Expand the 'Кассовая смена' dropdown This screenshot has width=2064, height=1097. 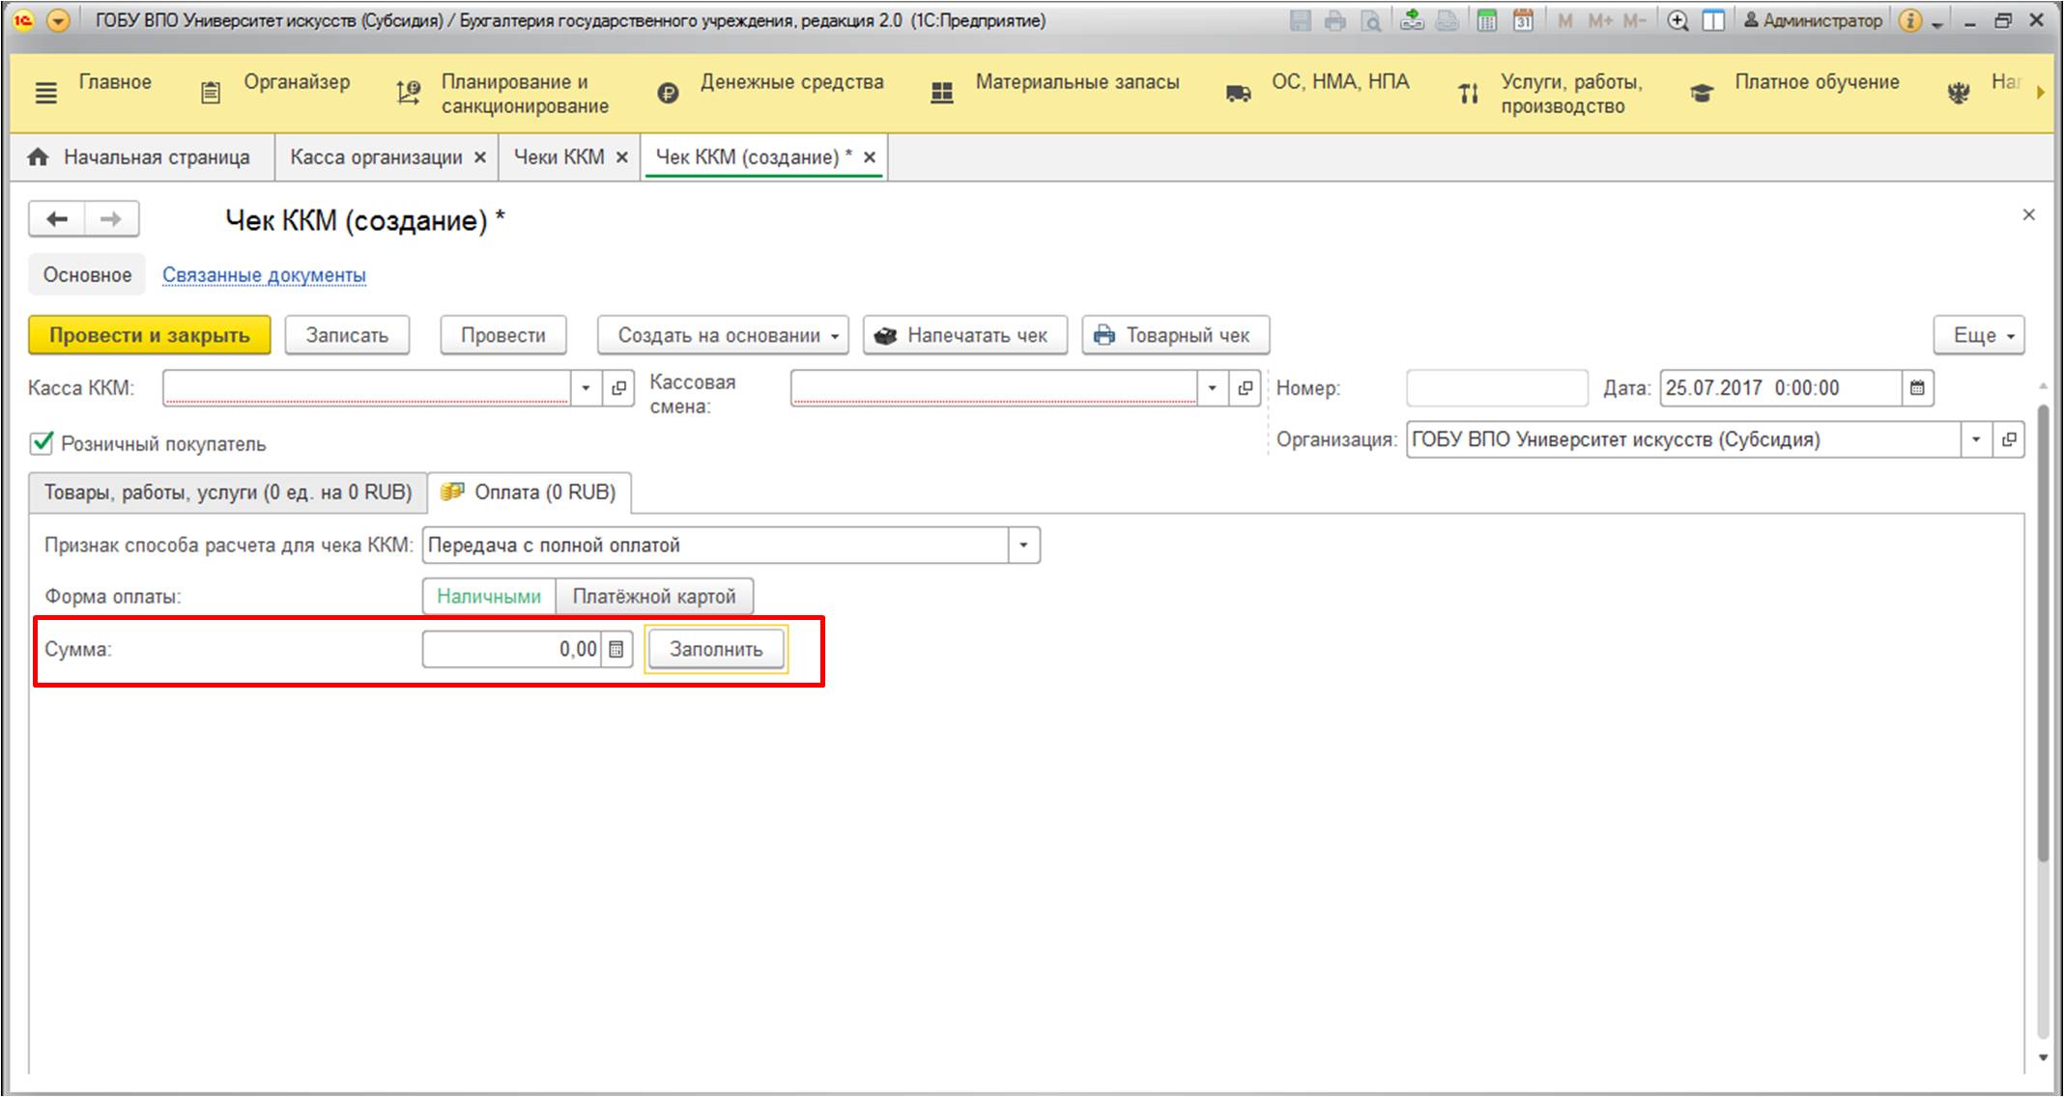1220,387
